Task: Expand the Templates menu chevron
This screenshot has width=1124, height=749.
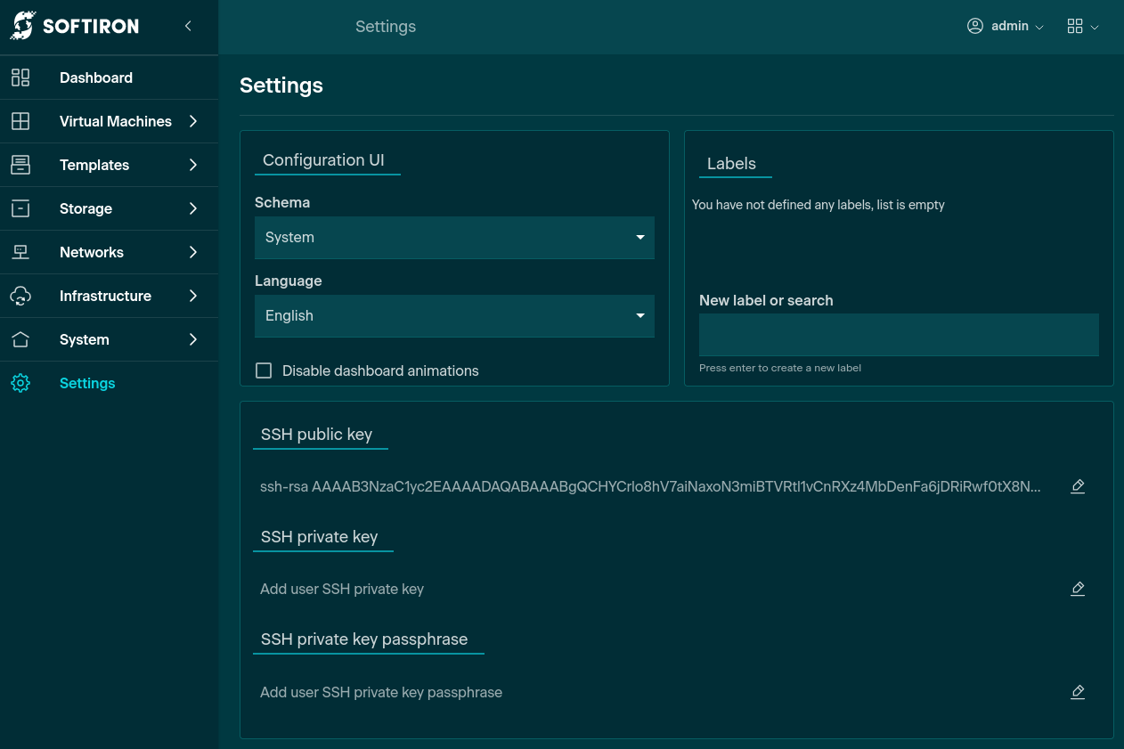Action: coord(193,165)
